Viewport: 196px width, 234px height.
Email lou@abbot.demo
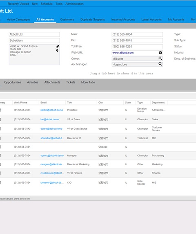49,119
